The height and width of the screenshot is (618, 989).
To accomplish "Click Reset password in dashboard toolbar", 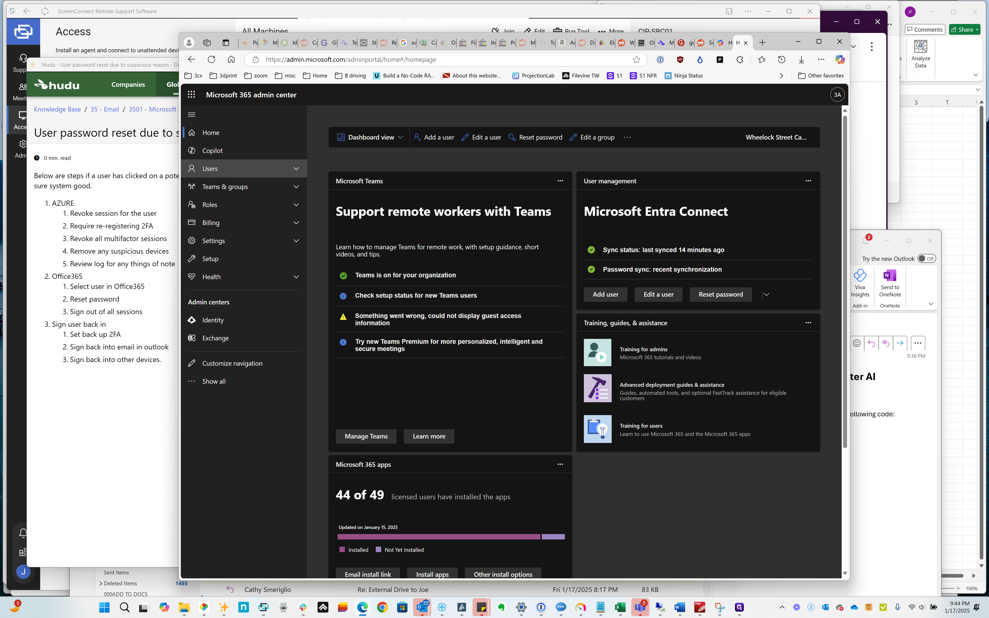I will (x=535, y=137).
